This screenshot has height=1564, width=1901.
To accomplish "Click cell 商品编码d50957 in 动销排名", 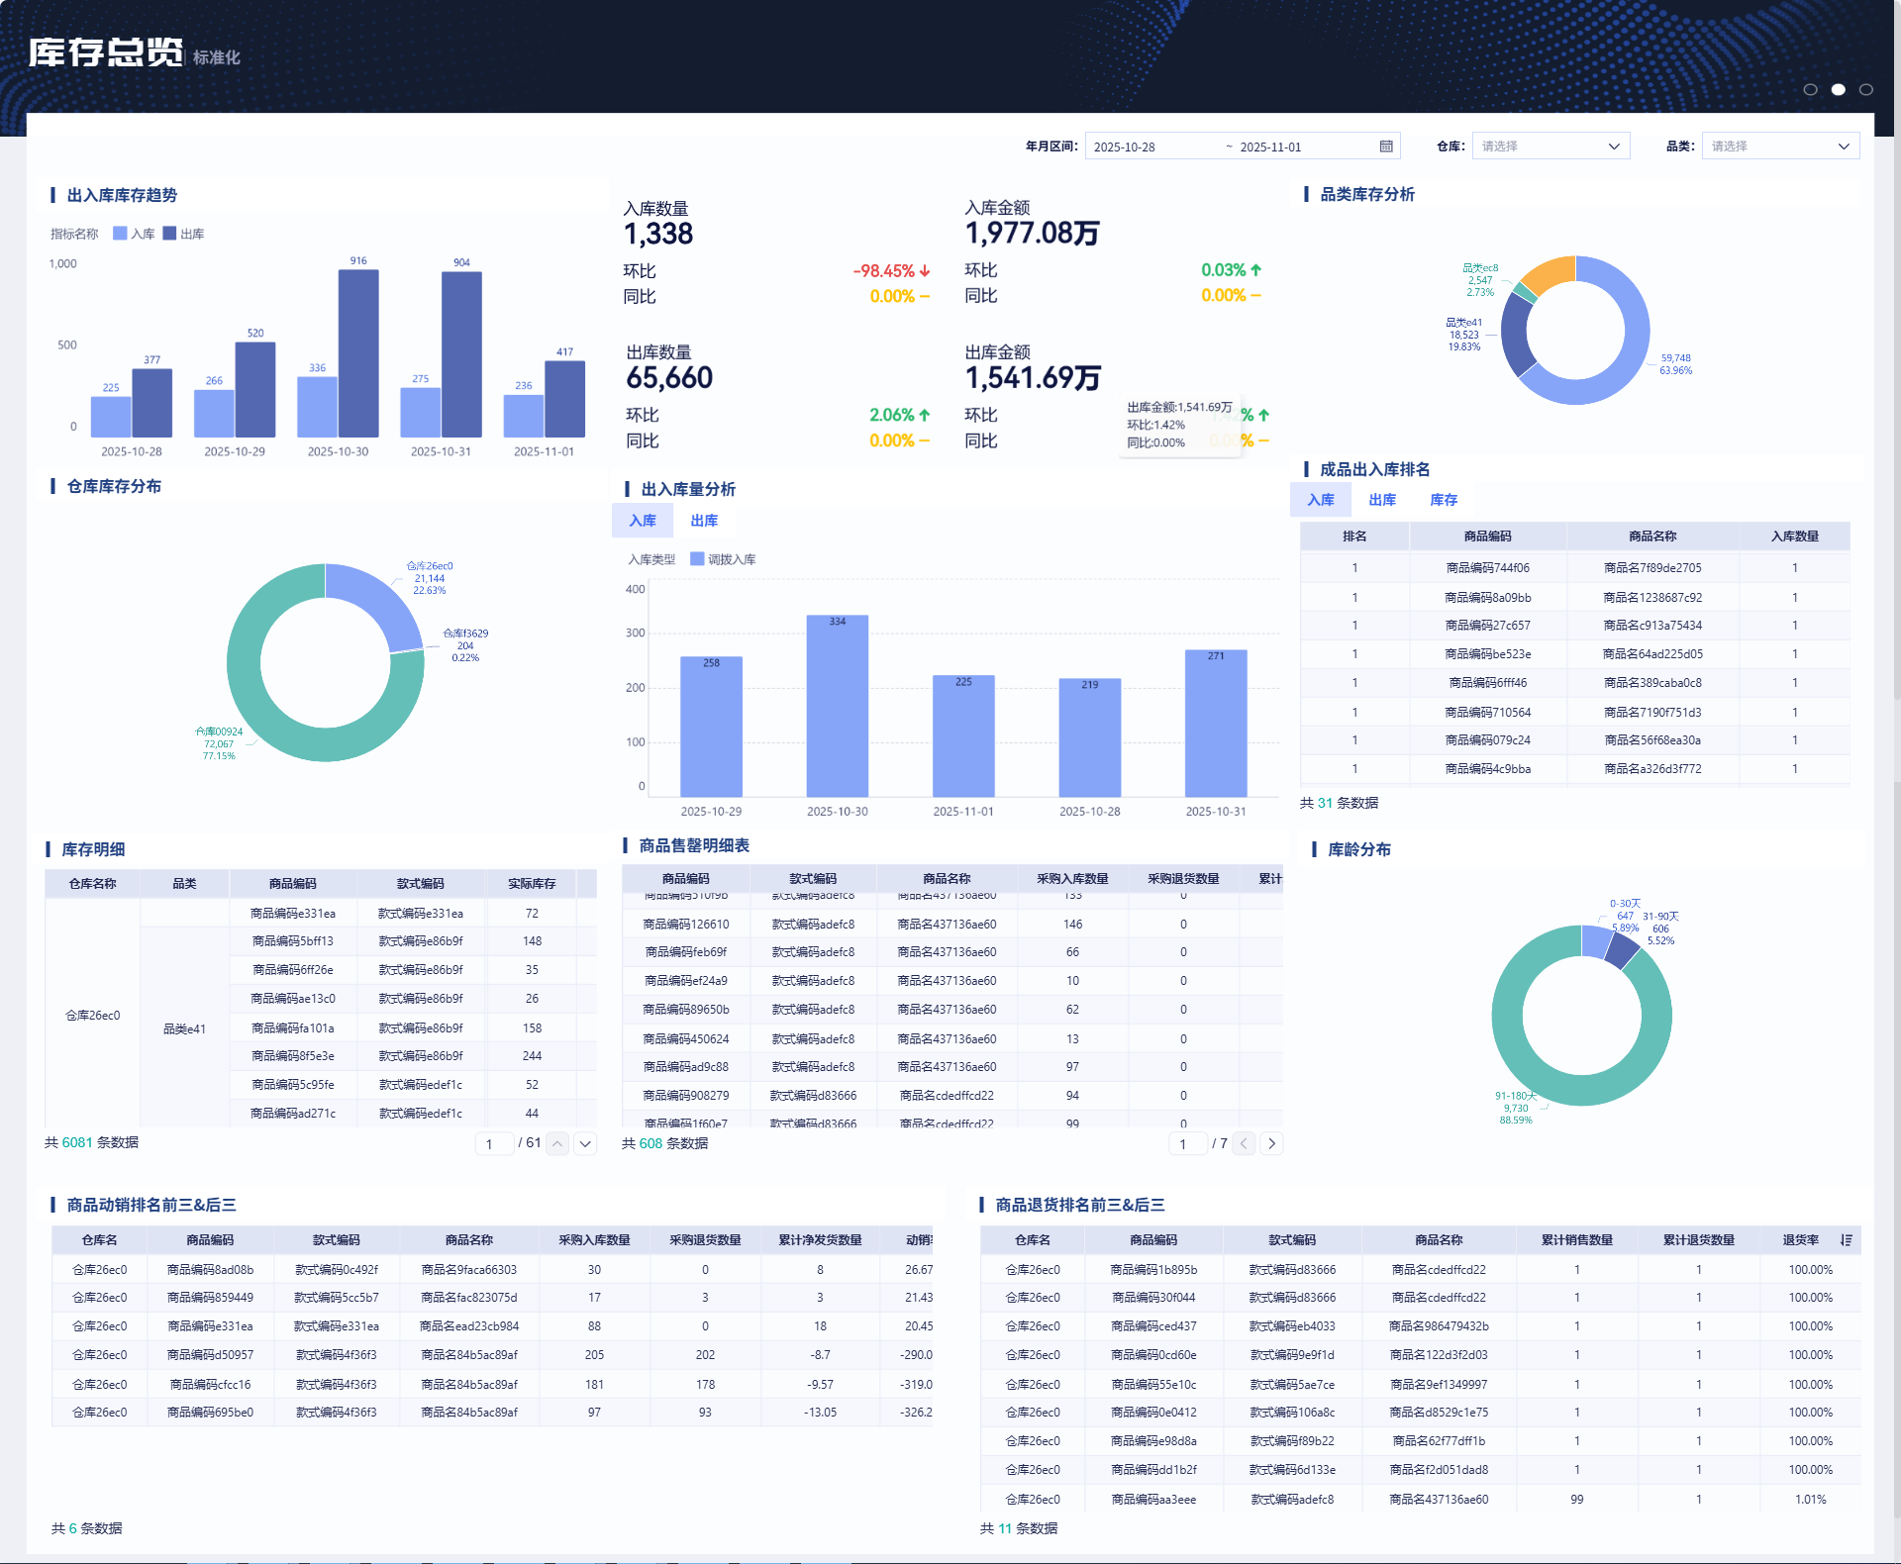I will coord(210,1355).
